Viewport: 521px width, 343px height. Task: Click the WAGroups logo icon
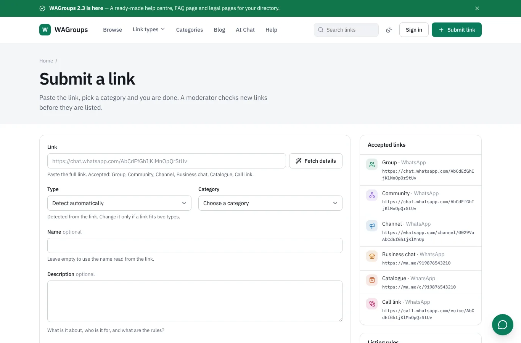45,30
